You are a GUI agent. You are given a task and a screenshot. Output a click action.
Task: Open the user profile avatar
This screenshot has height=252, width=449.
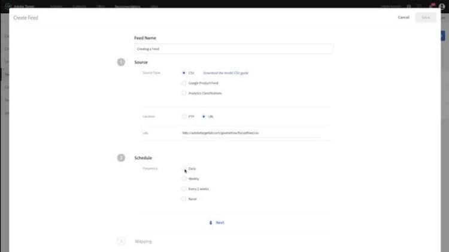pyautogui.click(x=442, y=7)
